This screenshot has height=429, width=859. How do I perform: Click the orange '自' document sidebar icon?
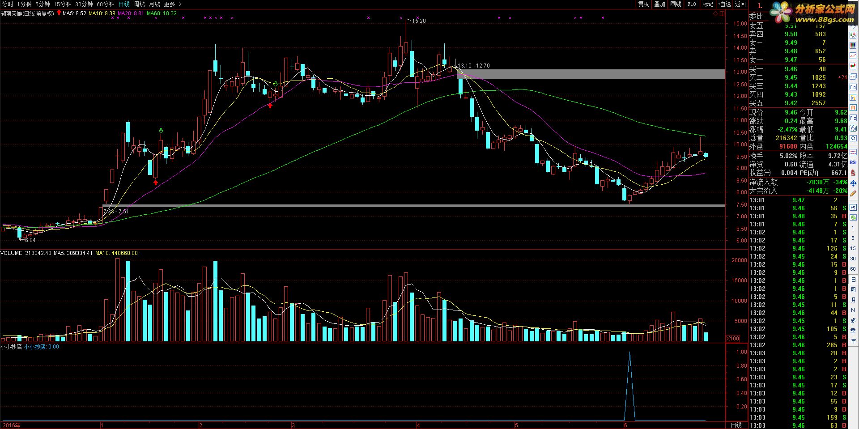[x=853, y=107]
